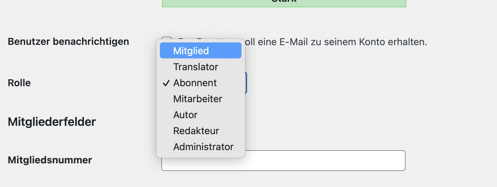Viewport: 497px width, 187px height.
Task: Select Mitarbeiter from the role list
Action: 198,99
